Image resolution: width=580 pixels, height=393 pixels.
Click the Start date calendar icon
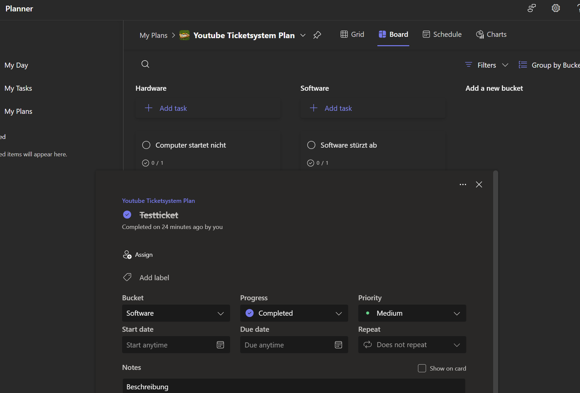(x=220, y=345)
